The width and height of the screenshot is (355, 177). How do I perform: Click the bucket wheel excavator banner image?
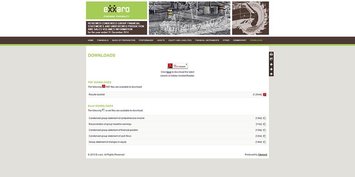tap(250, 18)
